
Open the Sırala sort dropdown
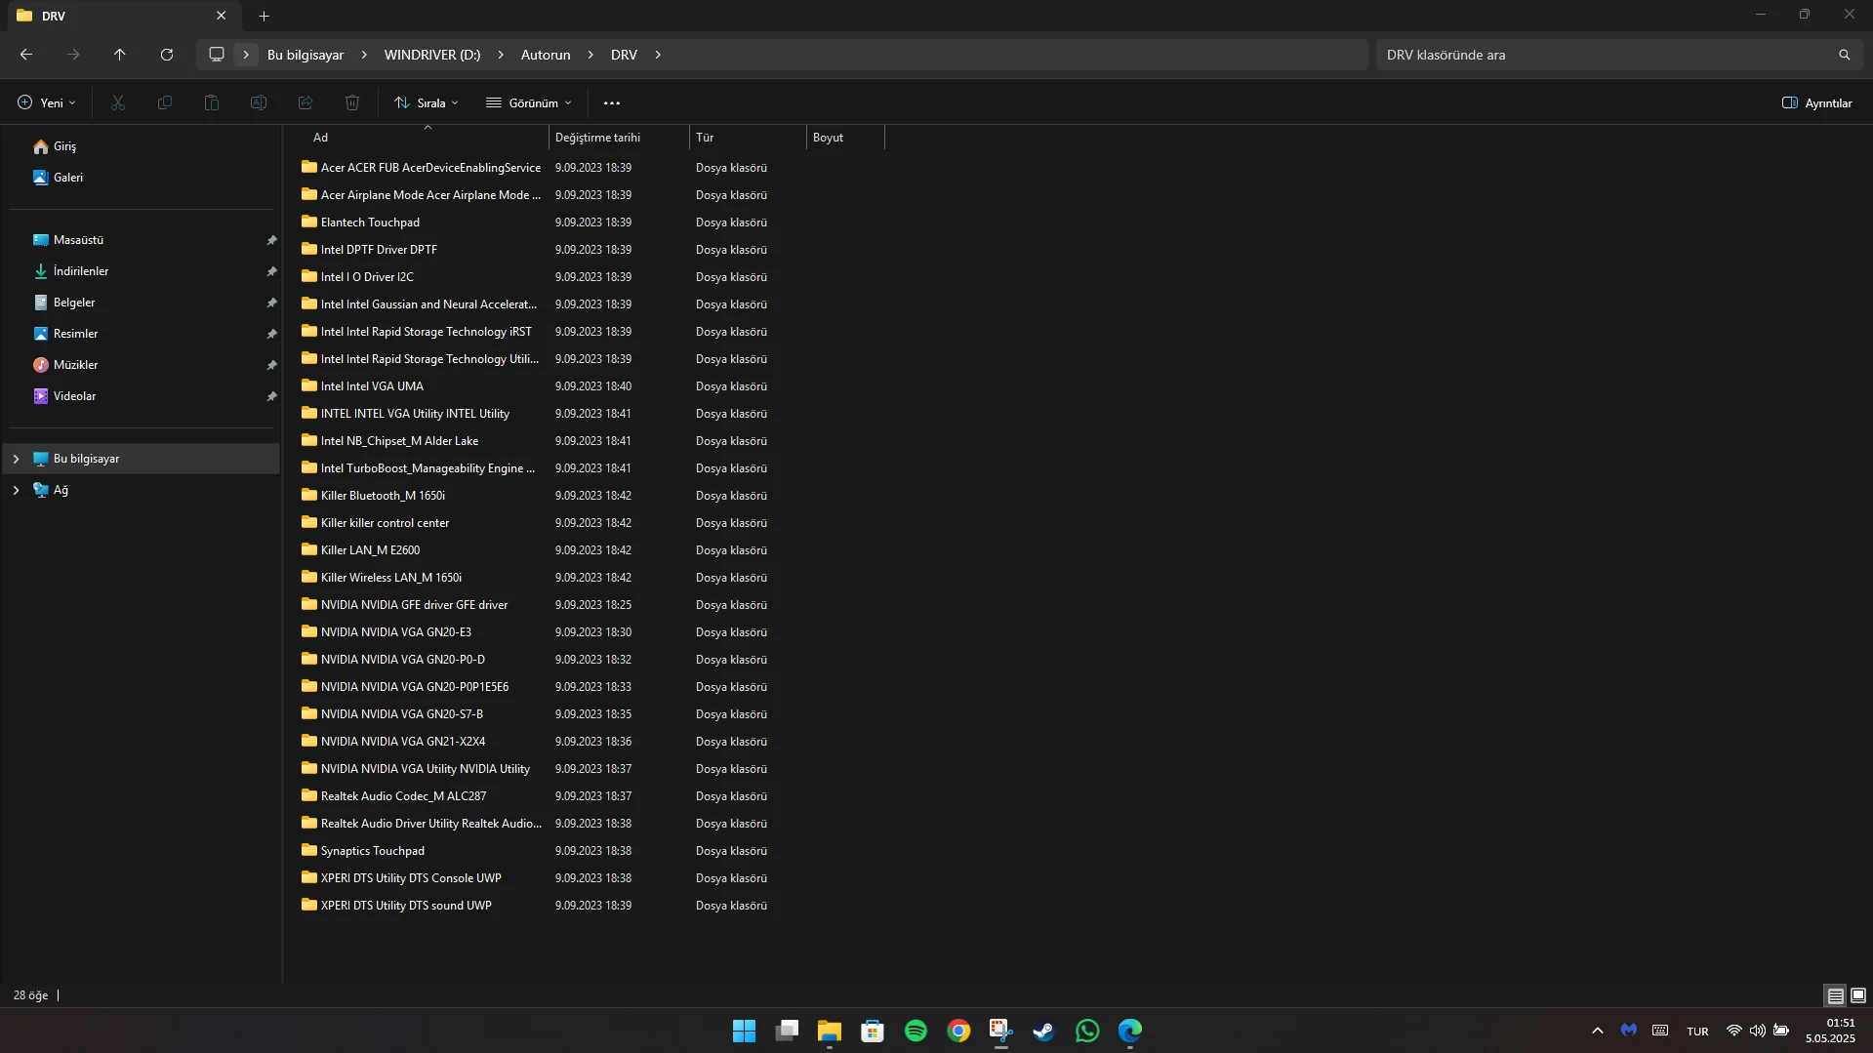pyautogui.click(x=427, y=102)
